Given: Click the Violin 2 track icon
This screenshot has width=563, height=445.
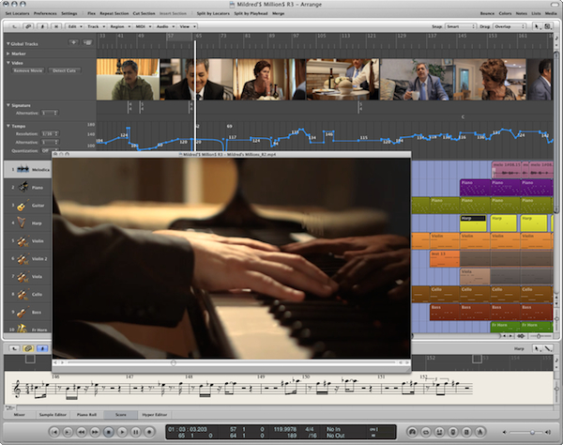Looking at the screenshot, I should [23, 258].
